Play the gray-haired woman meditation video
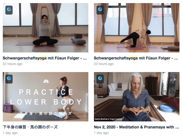This screenshot has width=182, height=136. (137, 97)
